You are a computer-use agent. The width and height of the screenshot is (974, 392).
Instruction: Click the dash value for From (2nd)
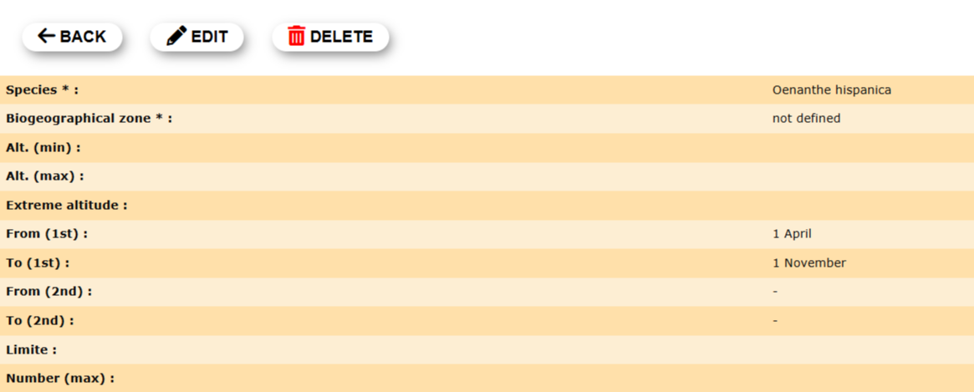click(775, 292)
